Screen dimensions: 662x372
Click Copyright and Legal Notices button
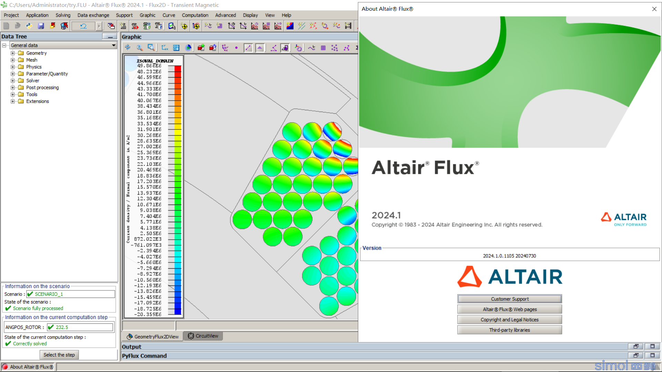[510, 320]
